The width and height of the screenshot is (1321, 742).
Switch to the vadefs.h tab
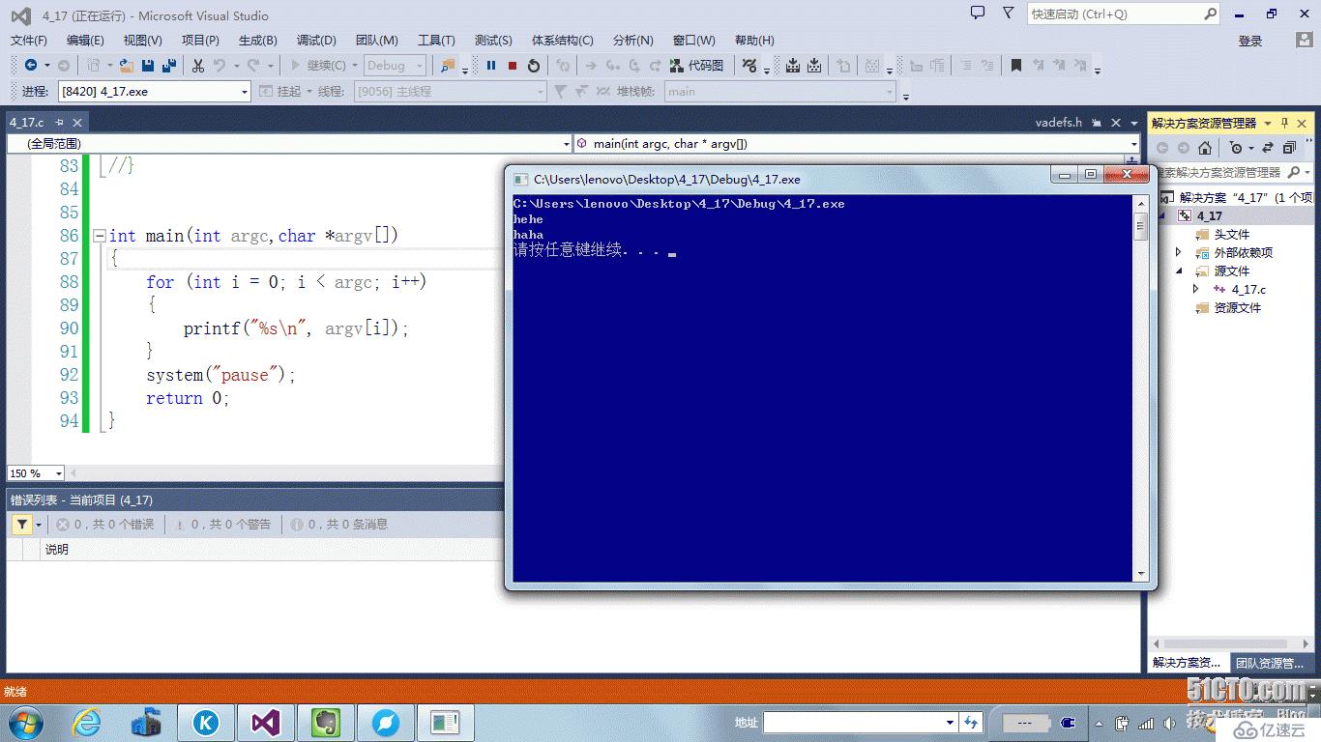coord(1058,123)
